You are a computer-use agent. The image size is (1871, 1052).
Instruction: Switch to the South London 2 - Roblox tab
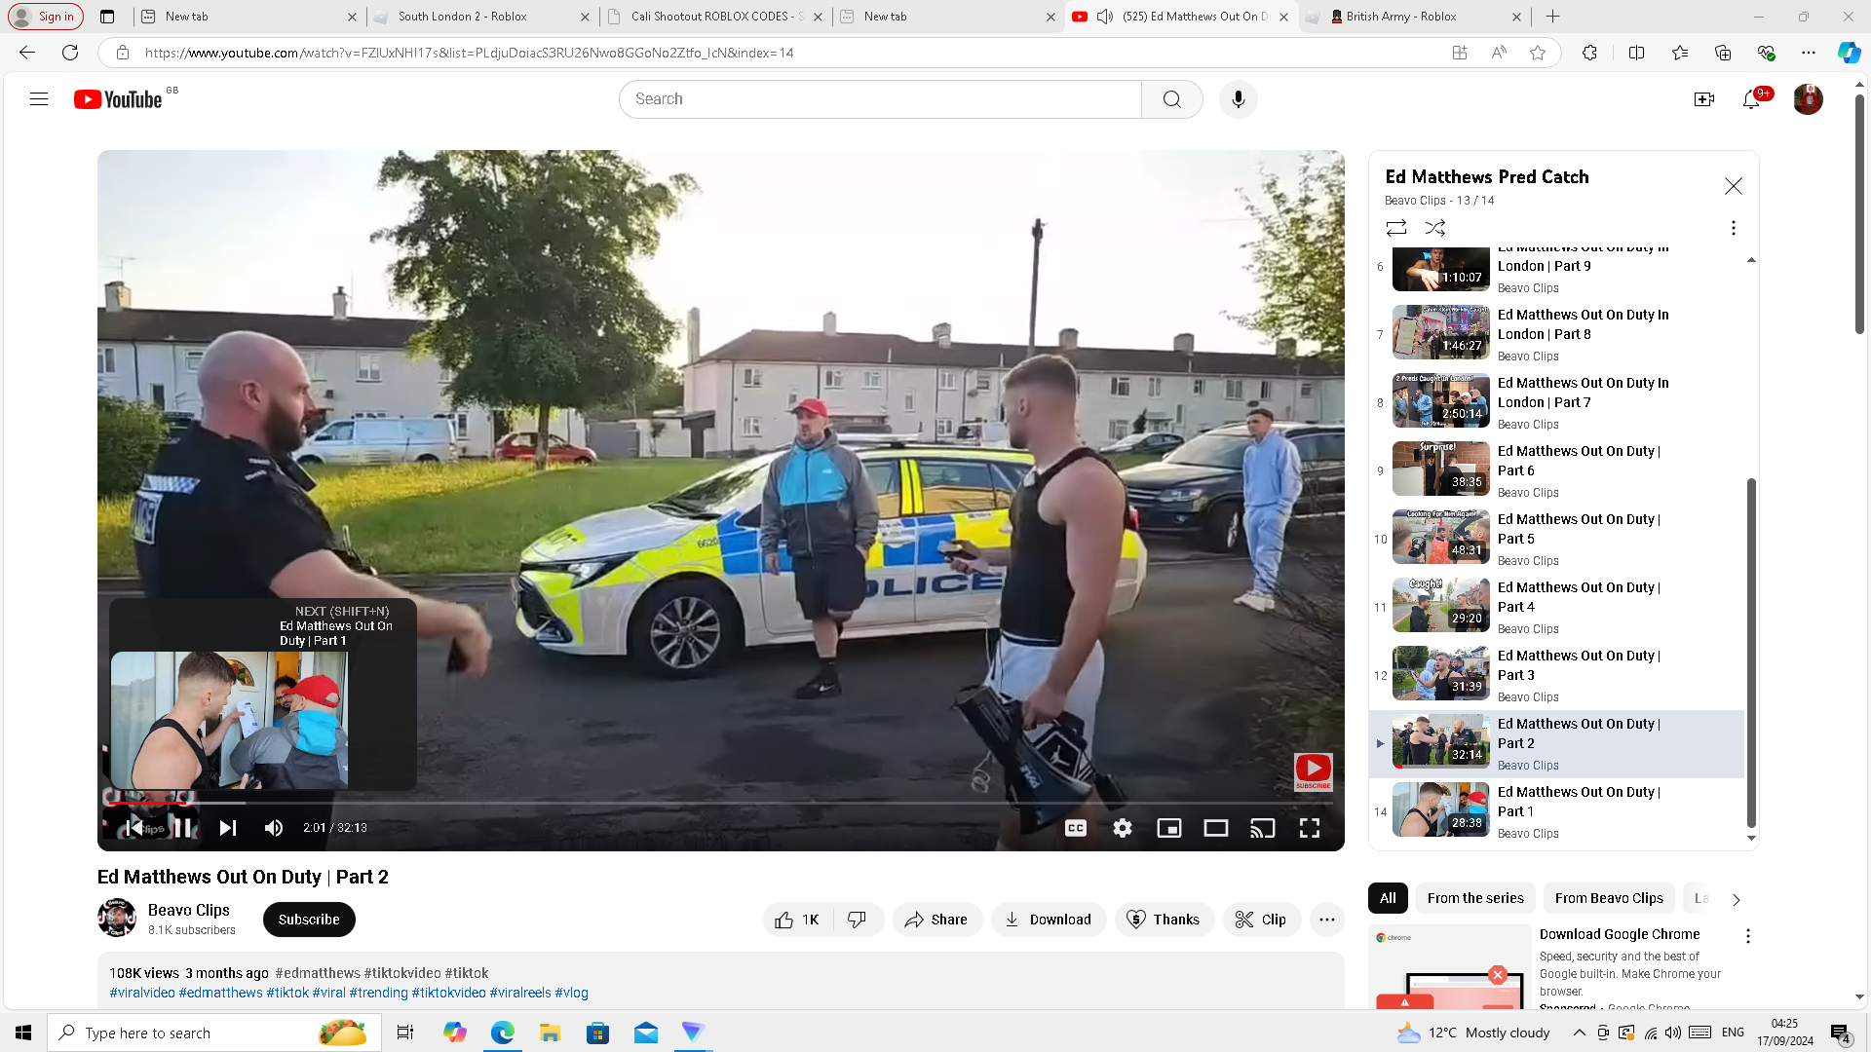pyautogui.click(x=482, y=17)
